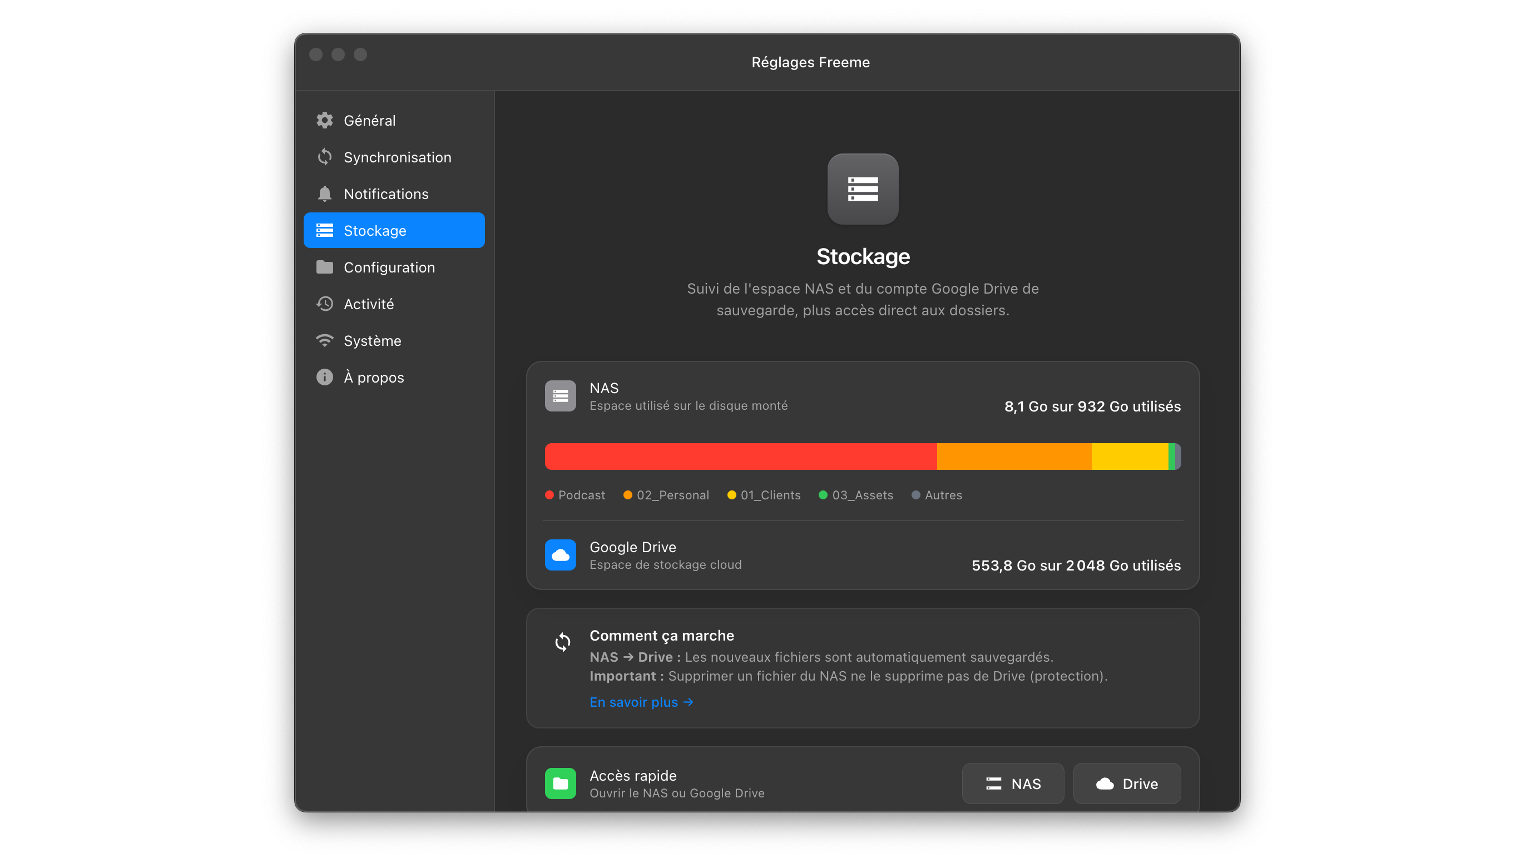Follow the En savoir plus link
1535x863 pixels.
(641, 702)
